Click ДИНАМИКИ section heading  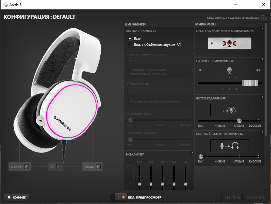(x=135, y=24)
